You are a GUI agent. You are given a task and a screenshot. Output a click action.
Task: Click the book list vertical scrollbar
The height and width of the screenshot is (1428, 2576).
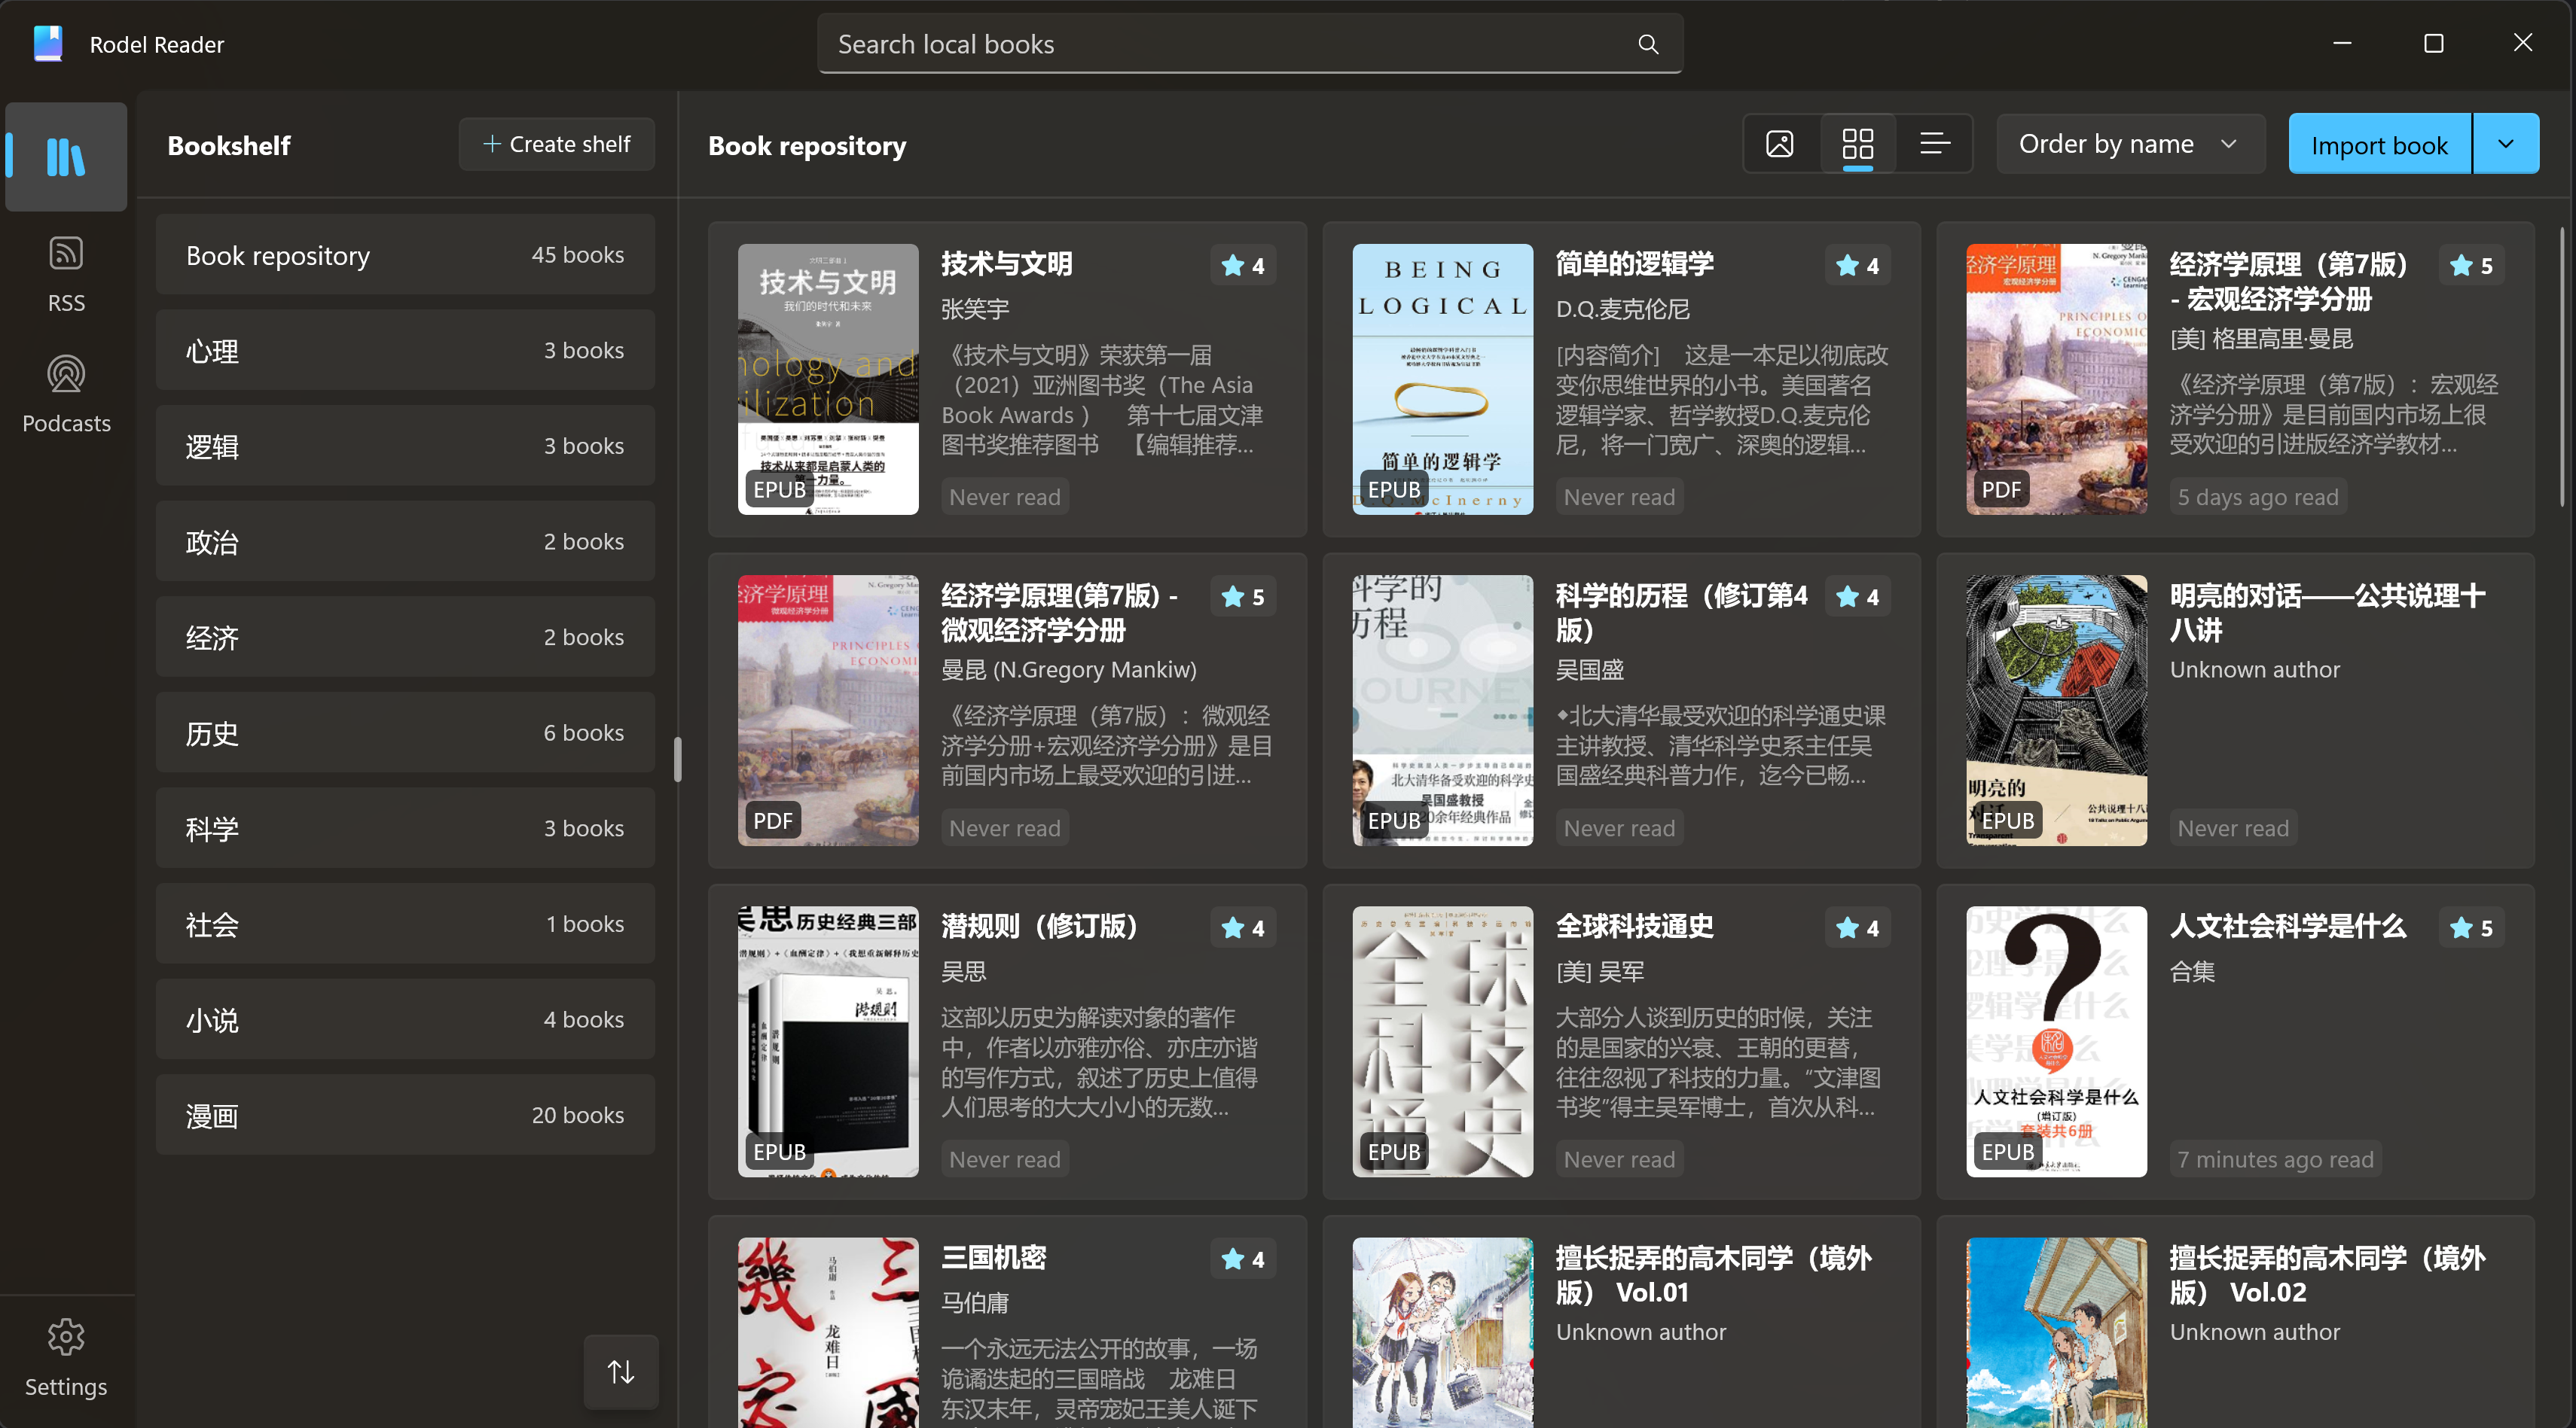pos(2562,366)
